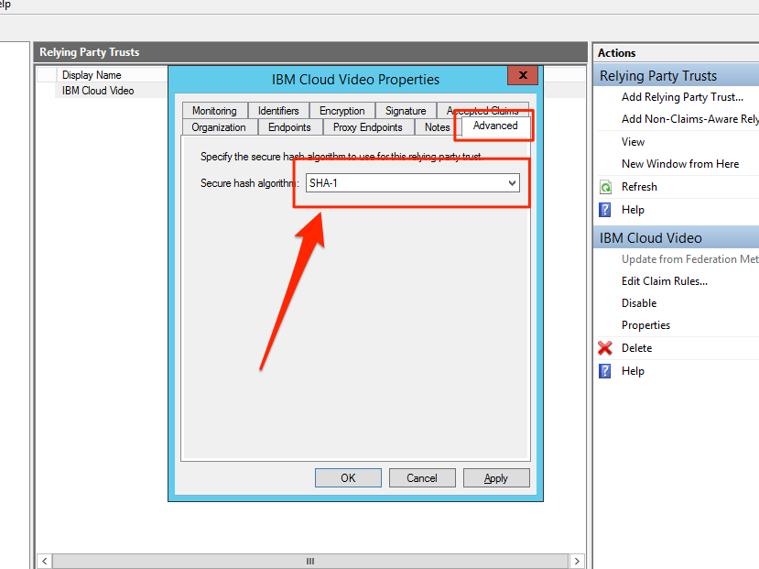759x569 pixels.
Task: Click the right arrow of horizontal scrollbar
Action: coord(577,562)
